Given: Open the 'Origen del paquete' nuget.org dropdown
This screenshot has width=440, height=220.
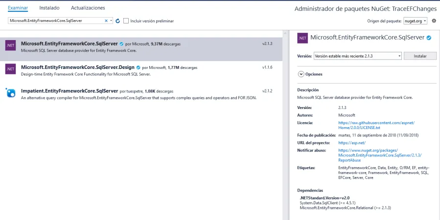Looking at the screenshot, I should pos(416,21).
